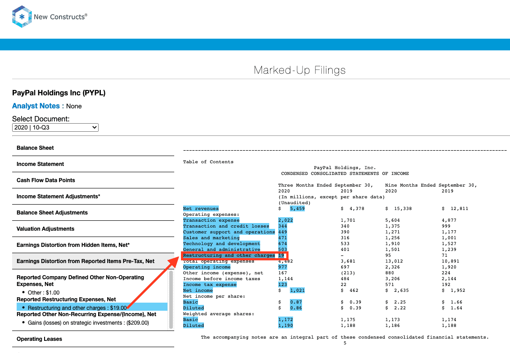The image size is (510, 353).
Task: Click Reported Other Non-Recurring Expense/(Income), Net heading
Action: click(86, 314)
